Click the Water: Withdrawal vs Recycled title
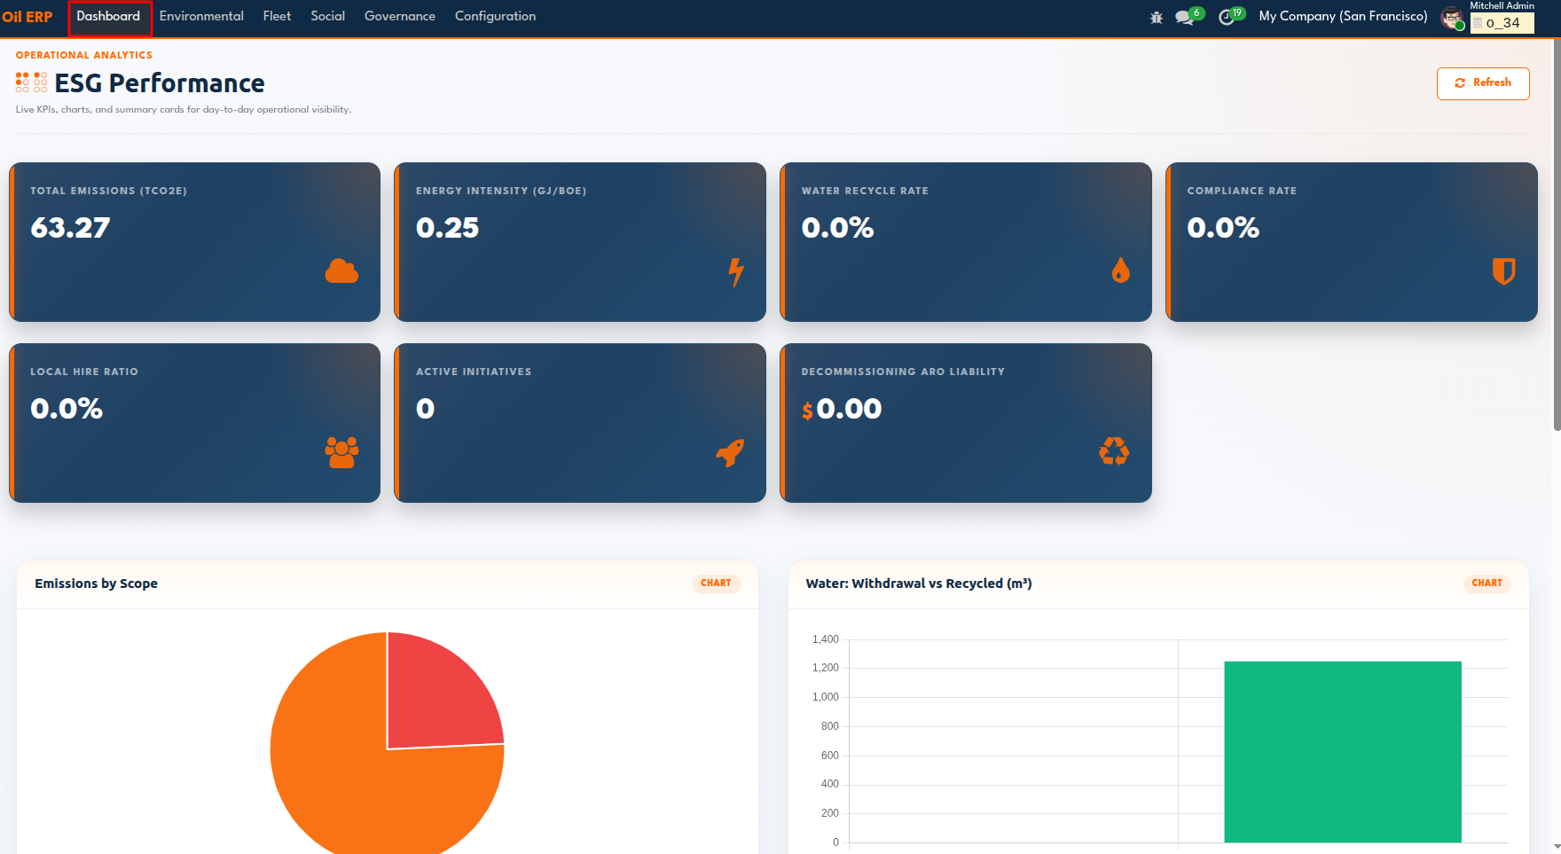Screen dimensions: 1561x854 918,584
